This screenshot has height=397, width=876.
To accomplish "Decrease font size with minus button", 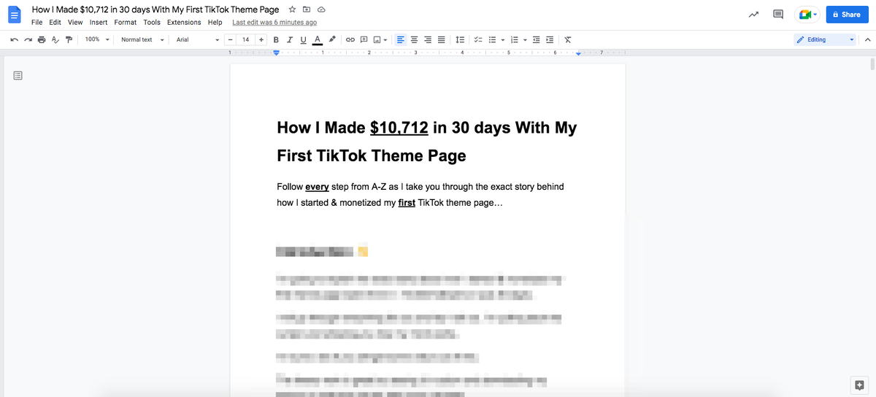I will coord(231,39).
